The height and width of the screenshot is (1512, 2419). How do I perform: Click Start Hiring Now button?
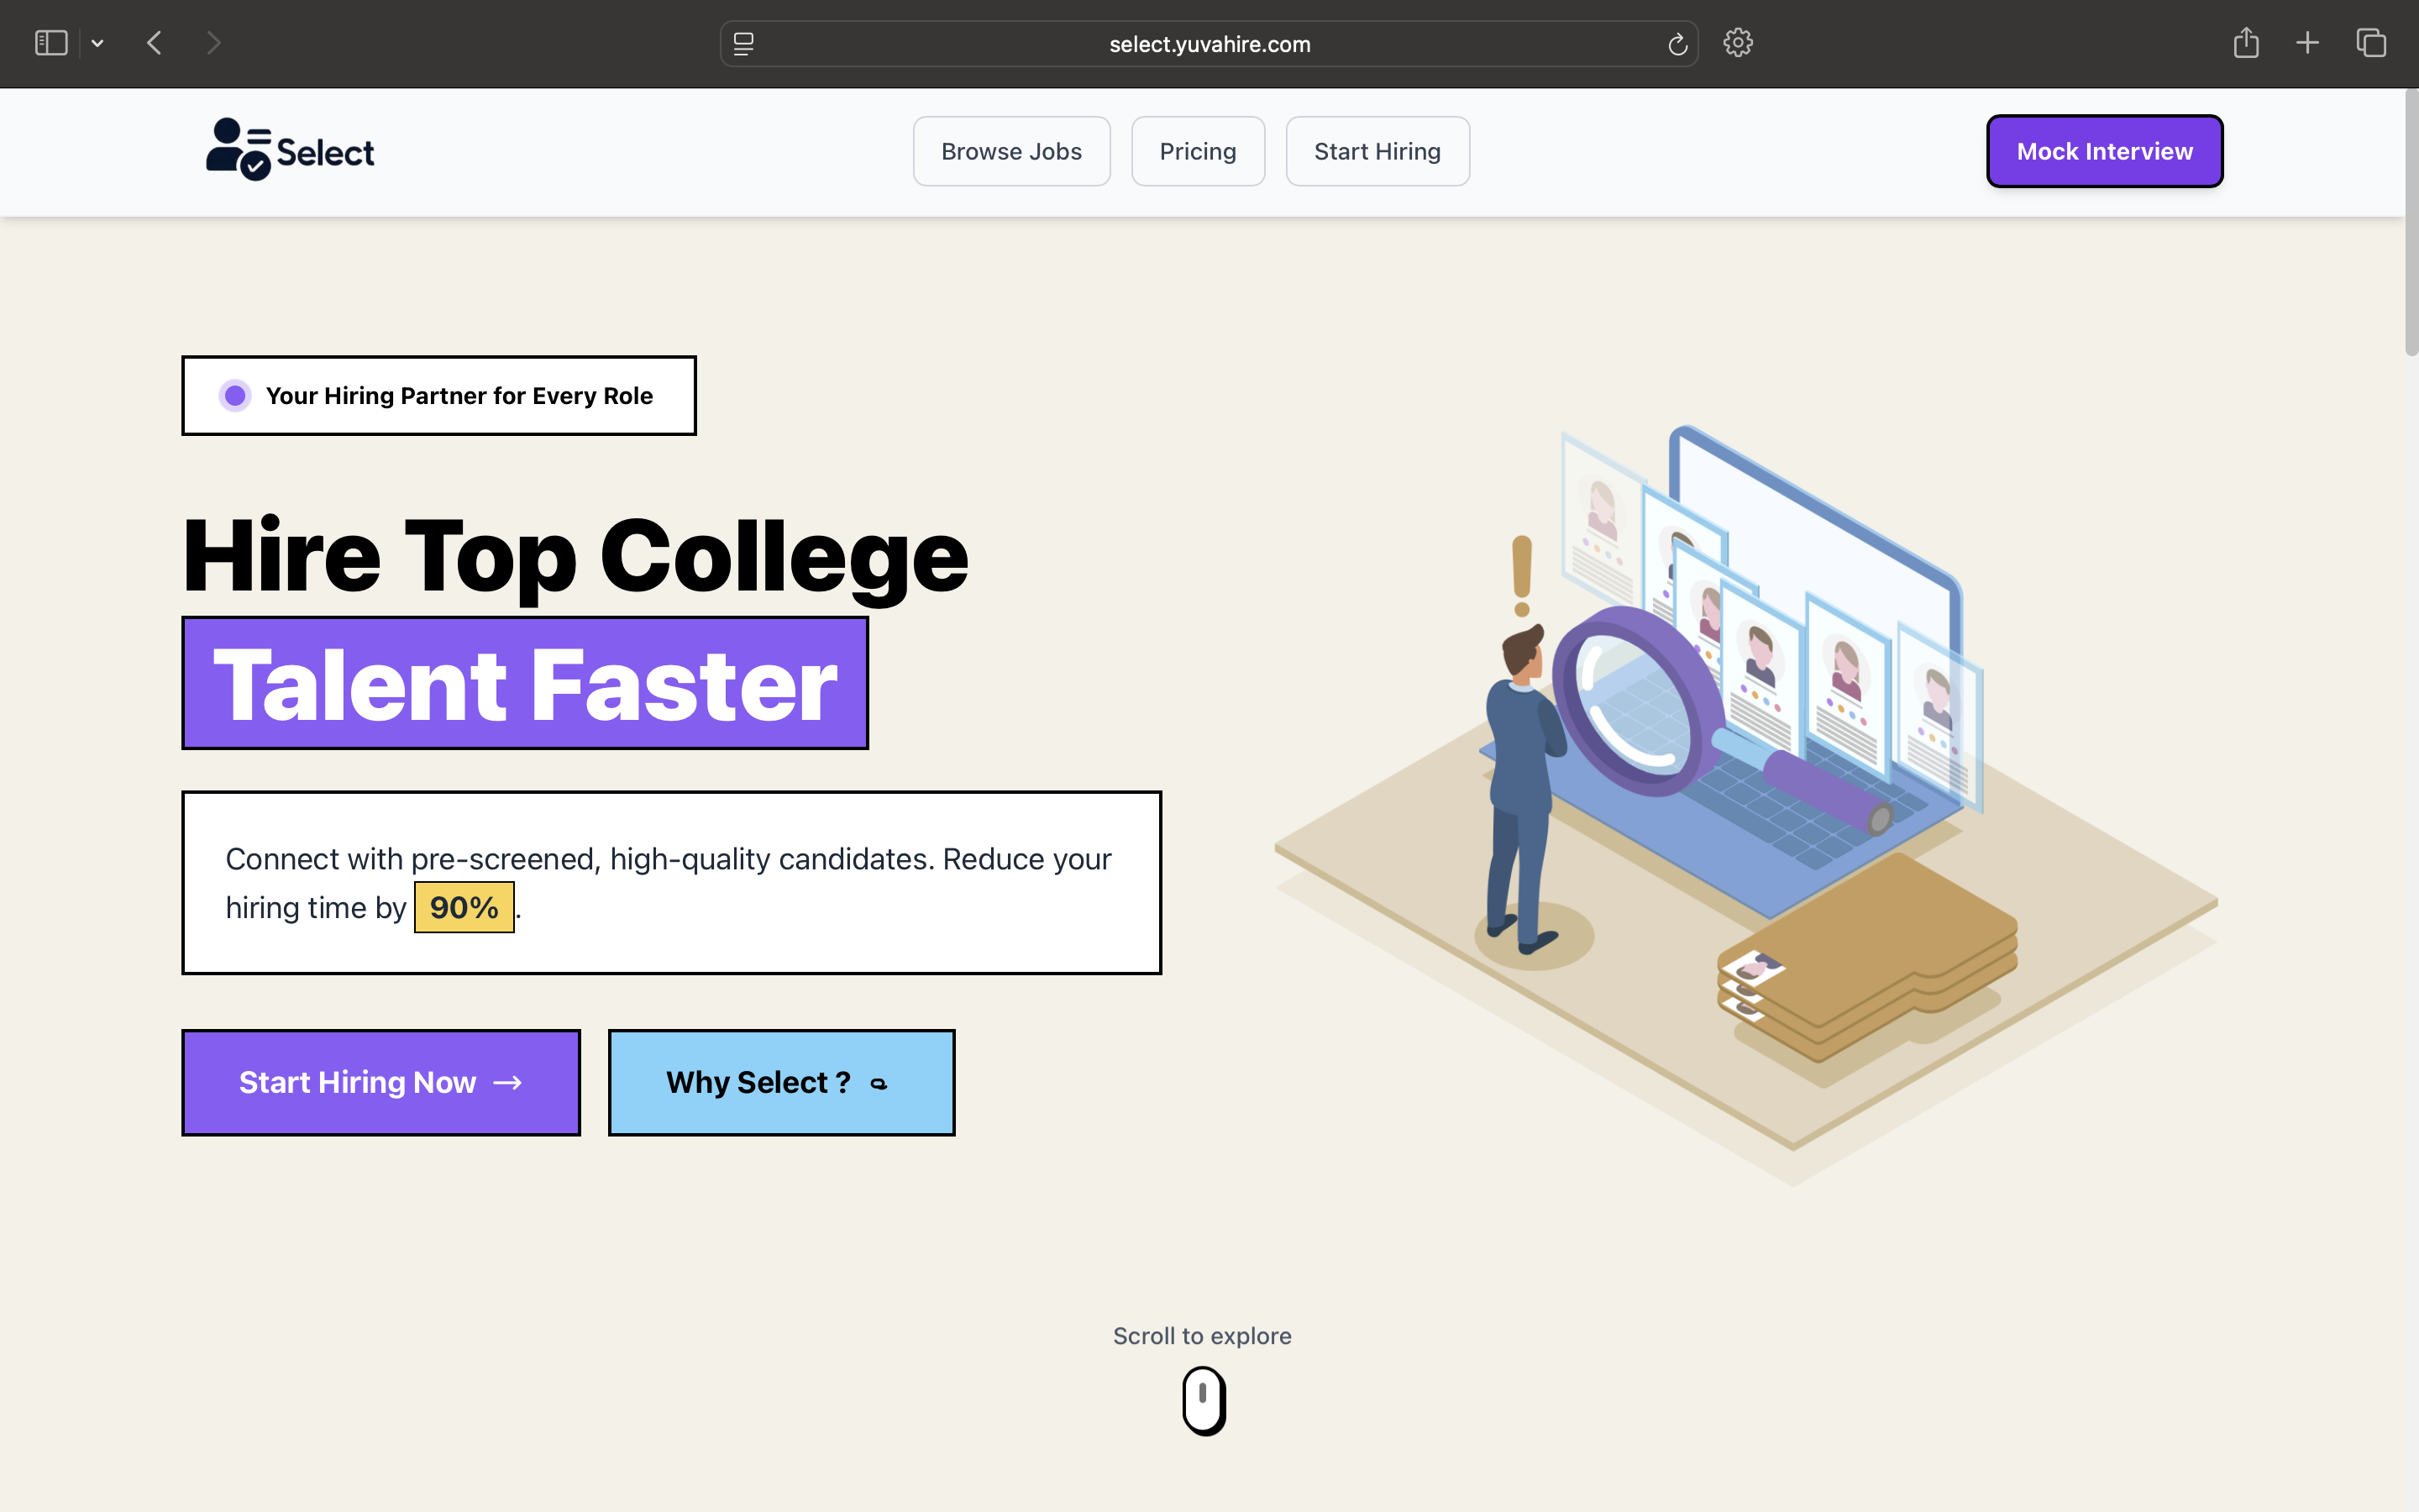pos(380,1082)
